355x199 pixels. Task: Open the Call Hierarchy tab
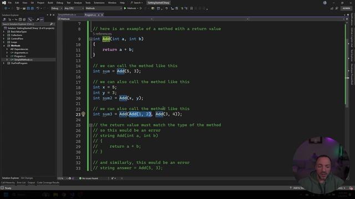point(8,183)
